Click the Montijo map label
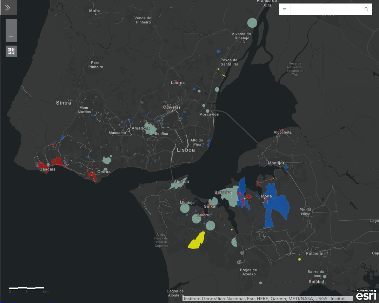The image size is (379, 303). [275, 163]
